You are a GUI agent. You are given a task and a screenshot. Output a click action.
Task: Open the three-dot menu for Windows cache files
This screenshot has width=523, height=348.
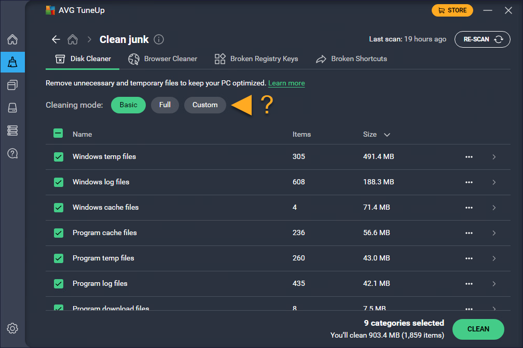469,208
